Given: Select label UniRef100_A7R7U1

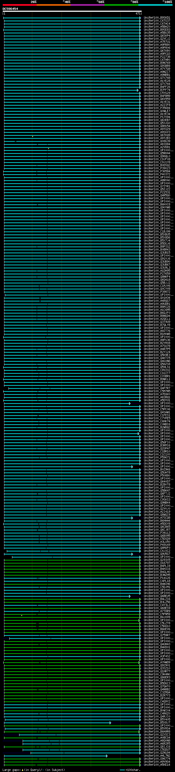Looking at the screenshot, I should tap(157, 42).
